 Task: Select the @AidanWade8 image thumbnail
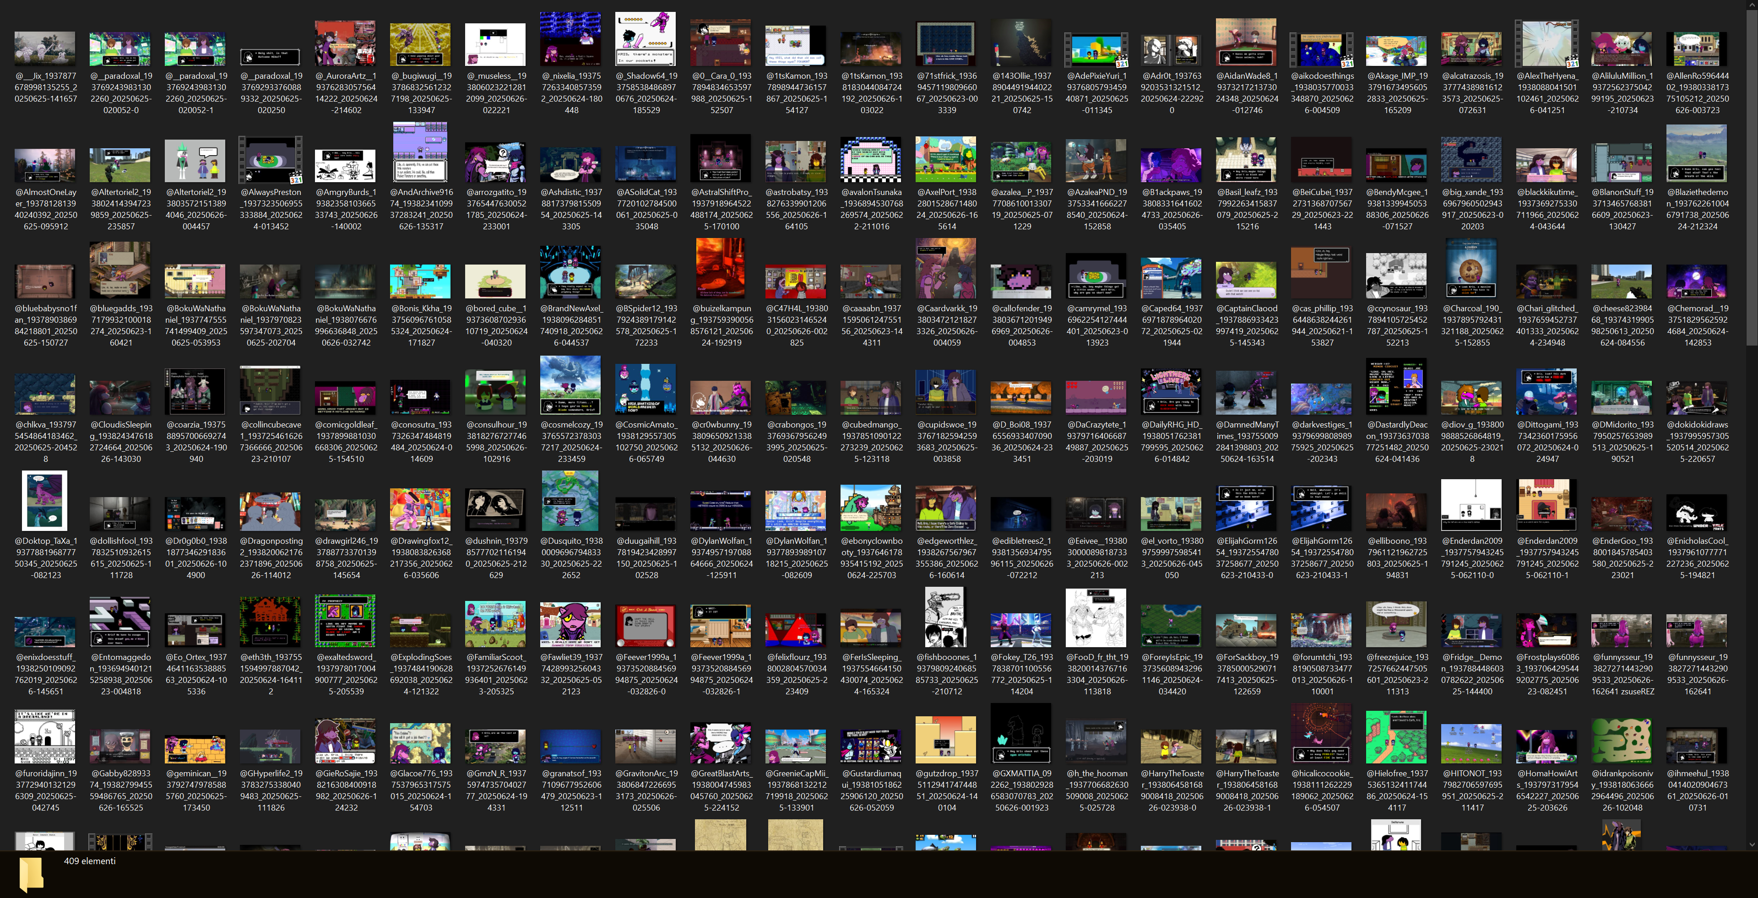coord(1246,42)
